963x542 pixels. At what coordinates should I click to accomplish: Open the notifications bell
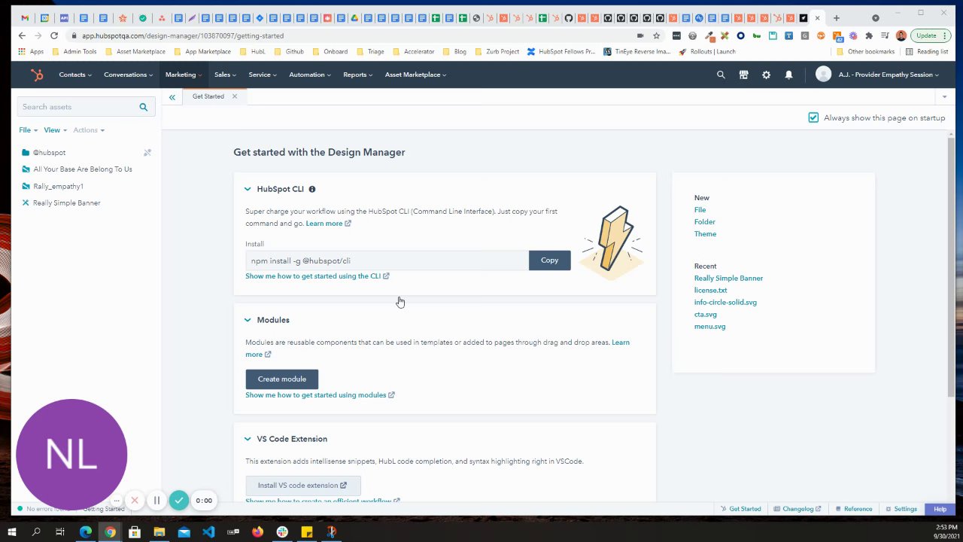(x=788, y=75)
